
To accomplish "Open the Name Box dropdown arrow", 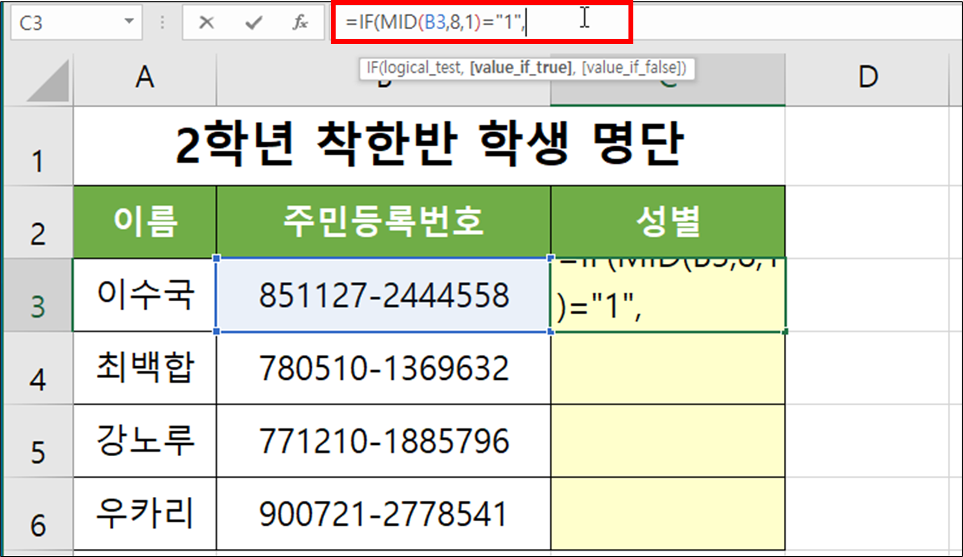I will [129, 22].
